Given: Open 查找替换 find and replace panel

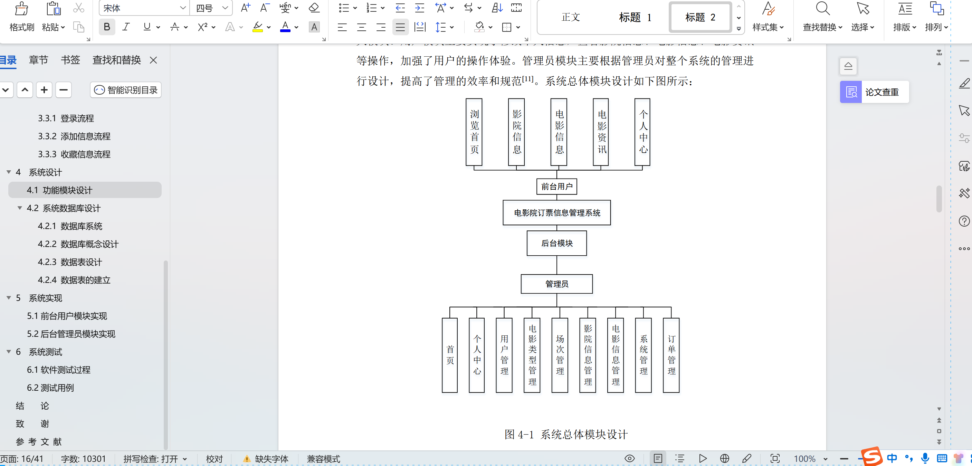Looking at the screenshot, I should coord(822,17).
